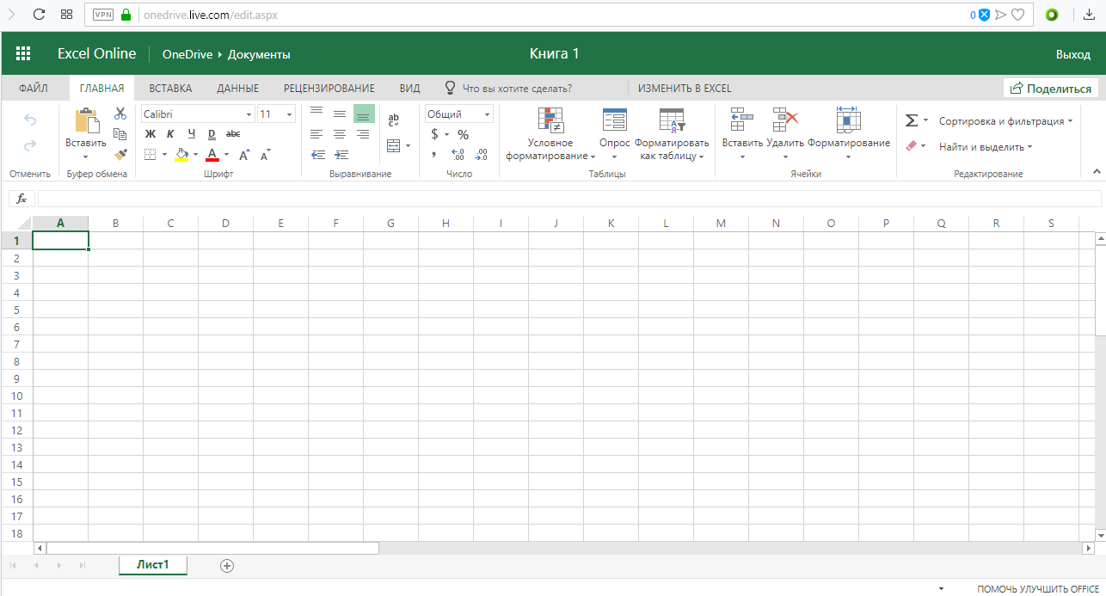Decrease indent
Viewport: 1106px width, 596px height.
[318, 155]
